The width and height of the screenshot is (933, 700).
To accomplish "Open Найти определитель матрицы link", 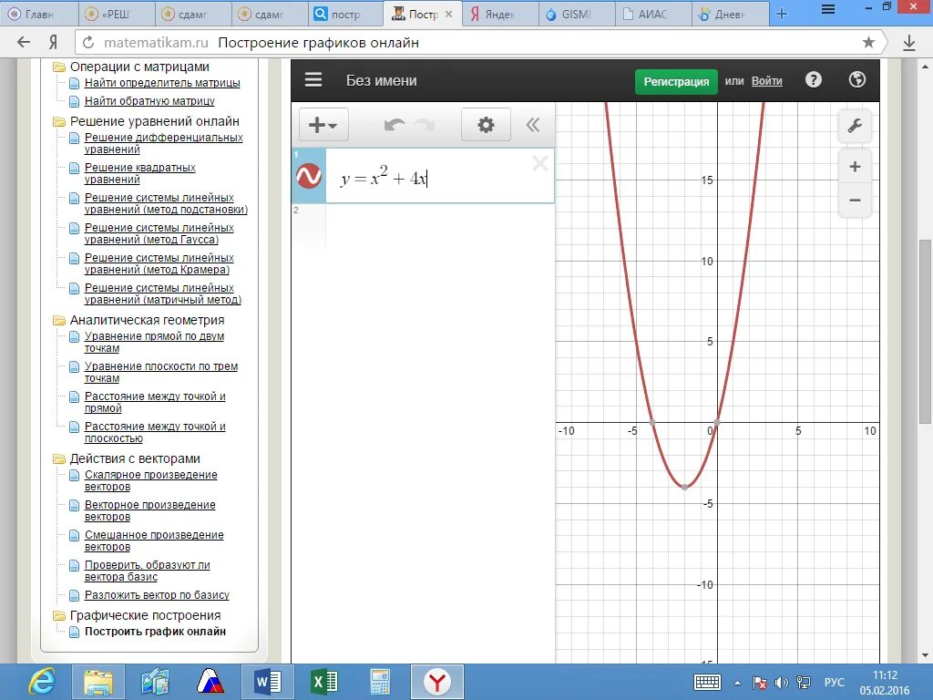I will pyautogui.click(x=162, y=83).
